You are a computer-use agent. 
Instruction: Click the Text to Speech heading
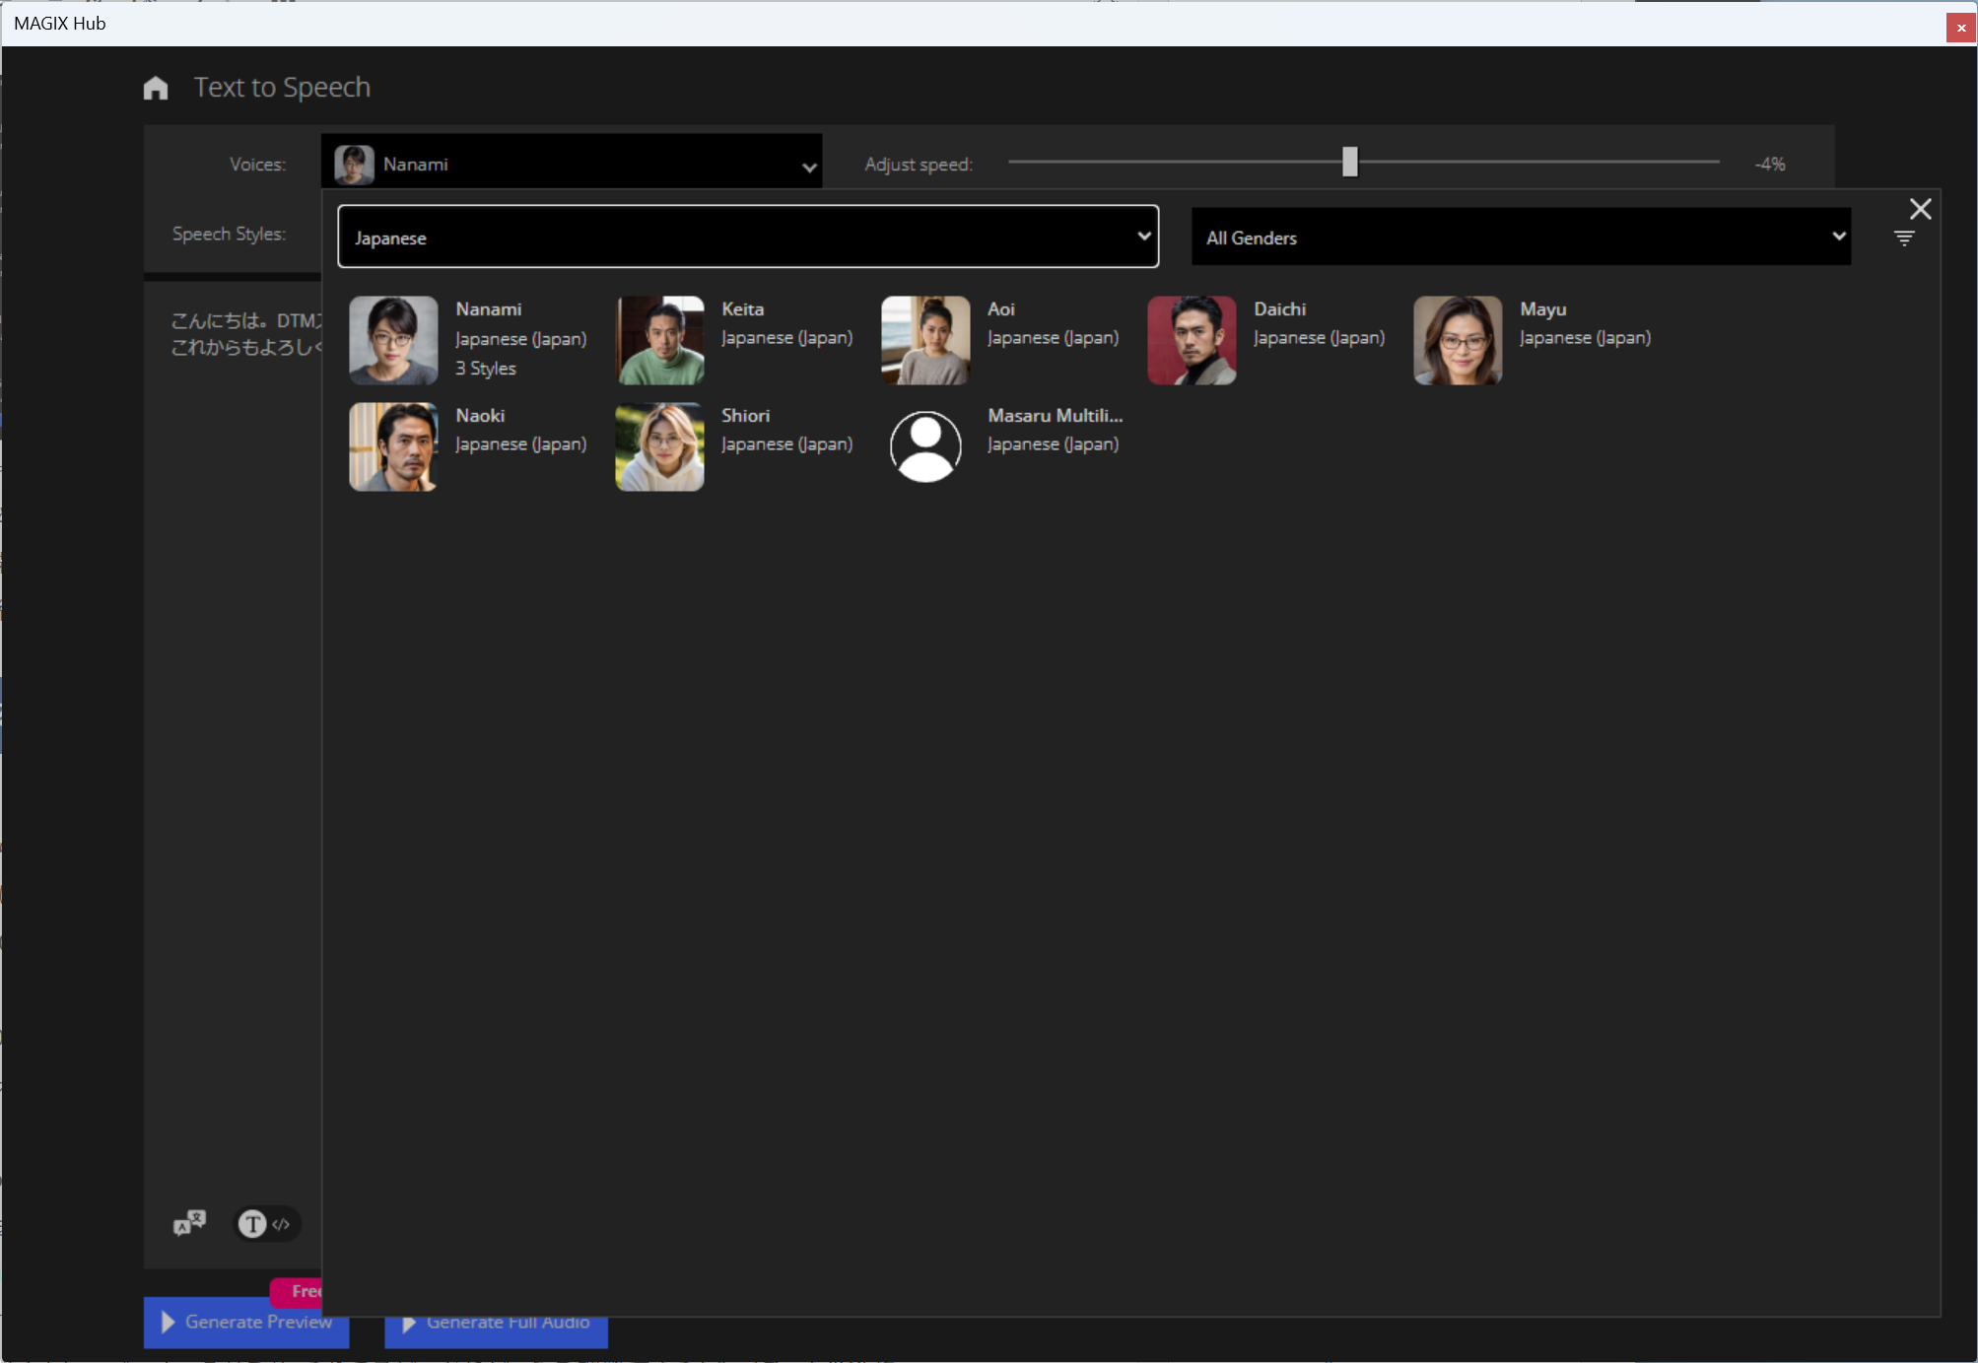282,87
